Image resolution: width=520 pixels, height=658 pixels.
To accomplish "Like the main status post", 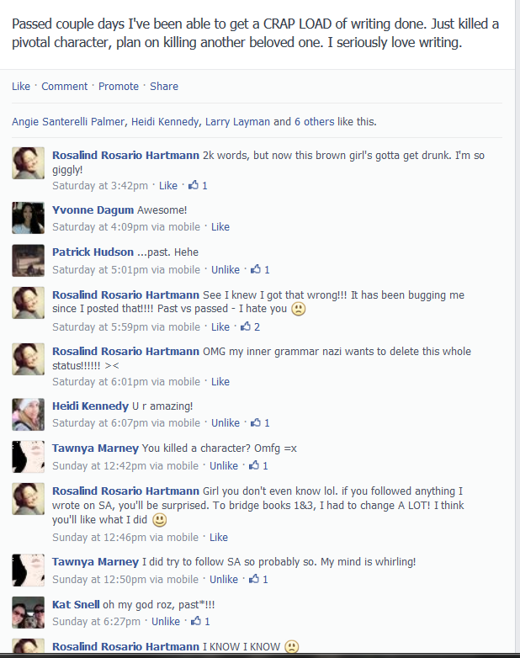I will [x=21, y=86].
